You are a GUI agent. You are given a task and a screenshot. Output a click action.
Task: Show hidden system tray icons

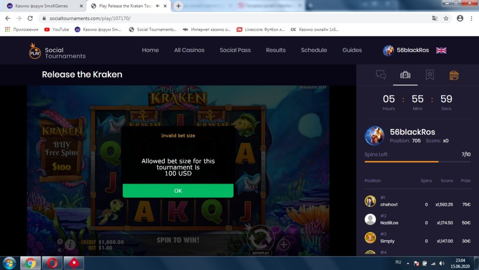(x=408, y=263)
